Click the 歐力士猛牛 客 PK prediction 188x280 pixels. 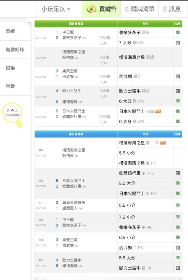coord(136,268)
